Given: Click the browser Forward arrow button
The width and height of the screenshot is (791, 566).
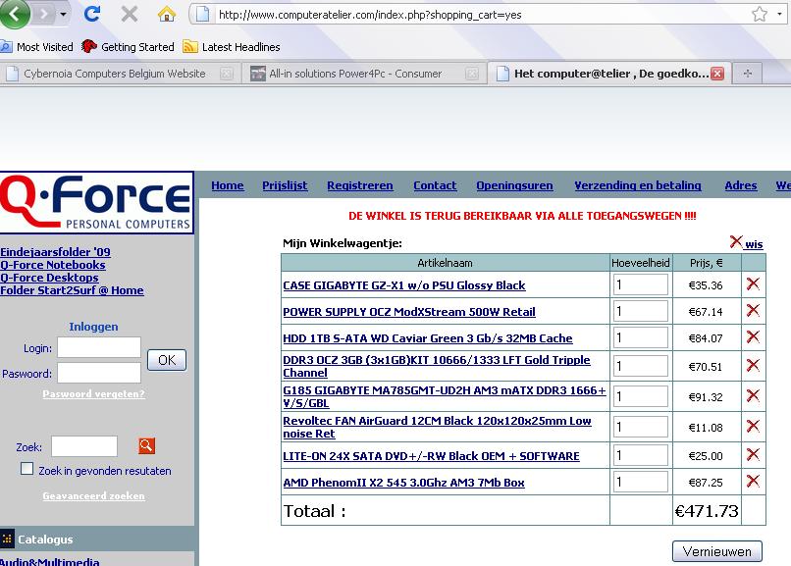Looking at the screenshot, I should coord(44,14).
